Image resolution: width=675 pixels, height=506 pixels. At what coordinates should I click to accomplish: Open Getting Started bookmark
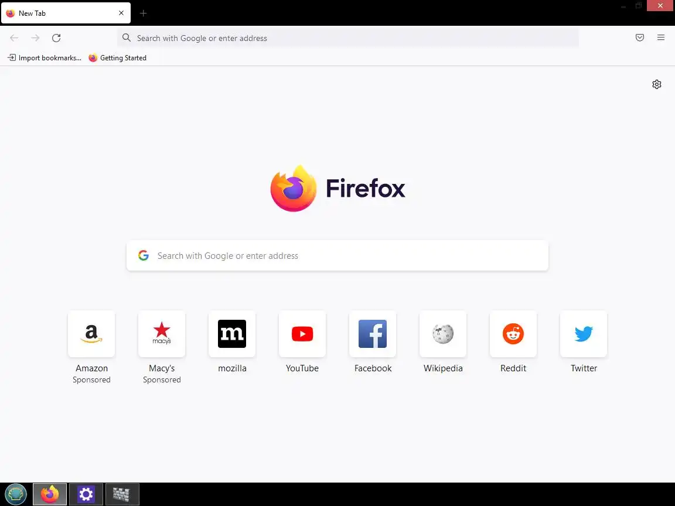point(118,57)
